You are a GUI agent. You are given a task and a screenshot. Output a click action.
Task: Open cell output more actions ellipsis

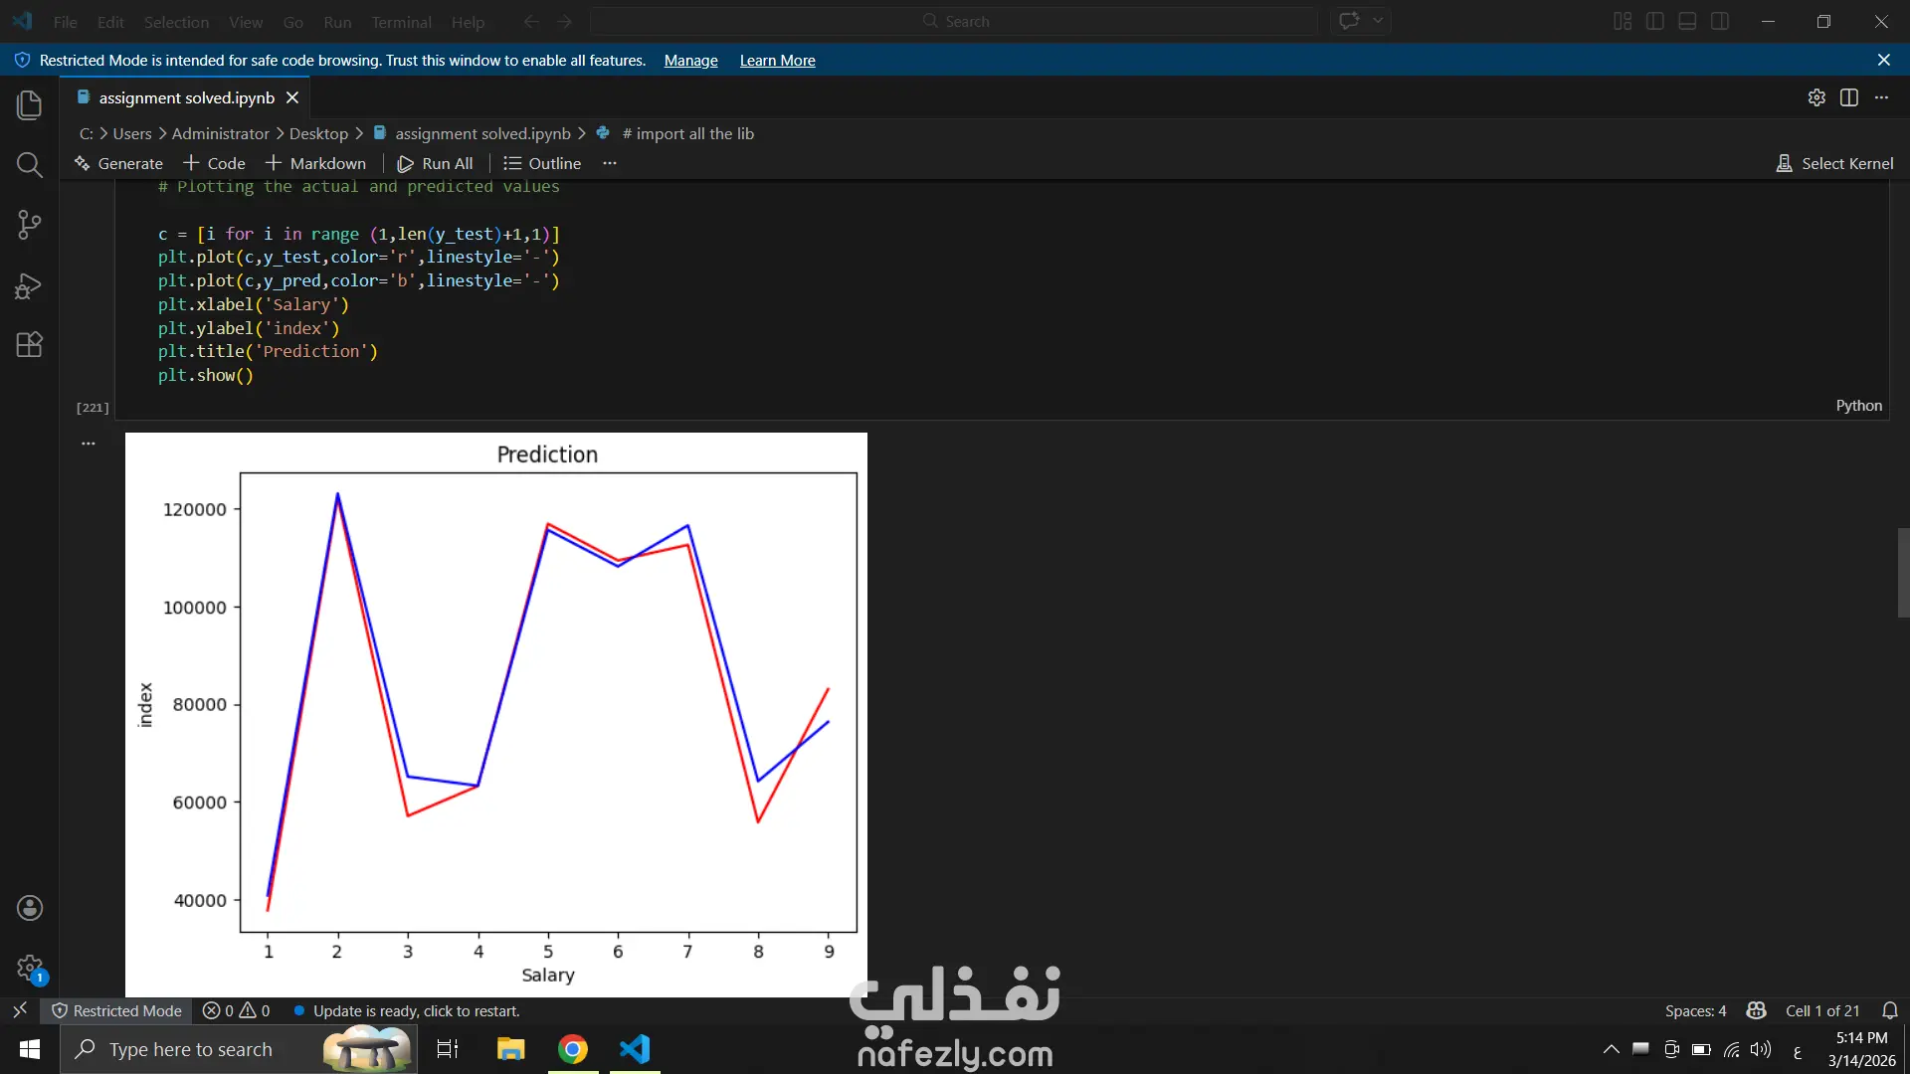(89, 444)
